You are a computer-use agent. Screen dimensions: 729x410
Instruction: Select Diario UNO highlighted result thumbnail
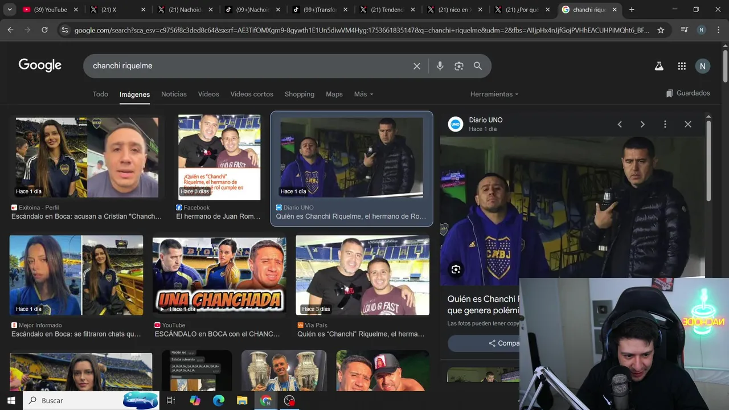[351, 157]
